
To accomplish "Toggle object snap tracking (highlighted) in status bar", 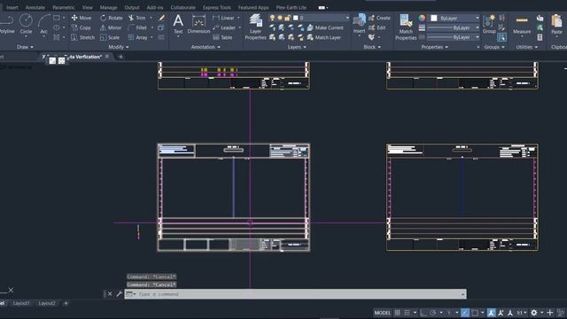I will [x=465, y=313].
